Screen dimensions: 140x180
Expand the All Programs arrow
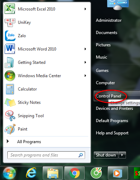[x=8, y=141]
